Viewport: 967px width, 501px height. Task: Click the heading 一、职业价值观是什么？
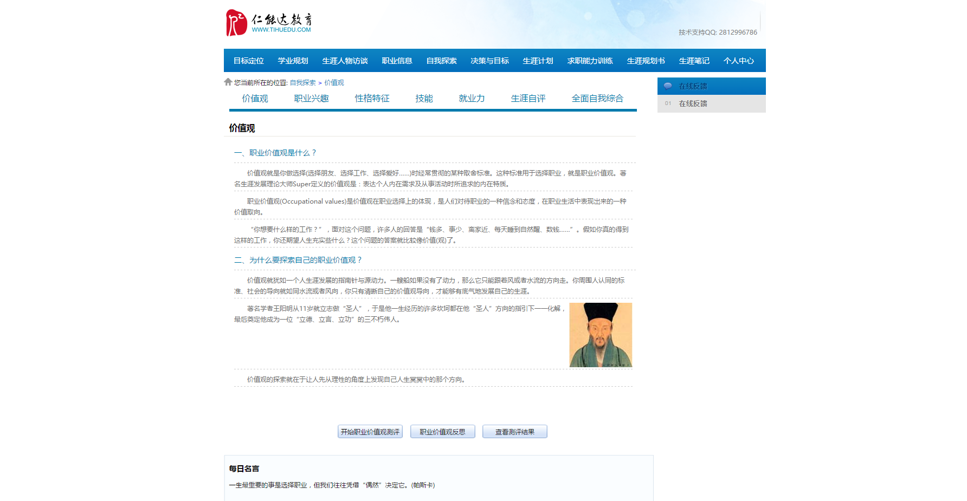[x=276, y=153]
